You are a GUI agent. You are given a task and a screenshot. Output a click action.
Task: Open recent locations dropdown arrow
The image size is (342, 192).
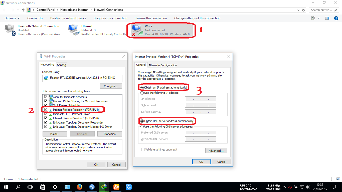click(x=19, y=10)
